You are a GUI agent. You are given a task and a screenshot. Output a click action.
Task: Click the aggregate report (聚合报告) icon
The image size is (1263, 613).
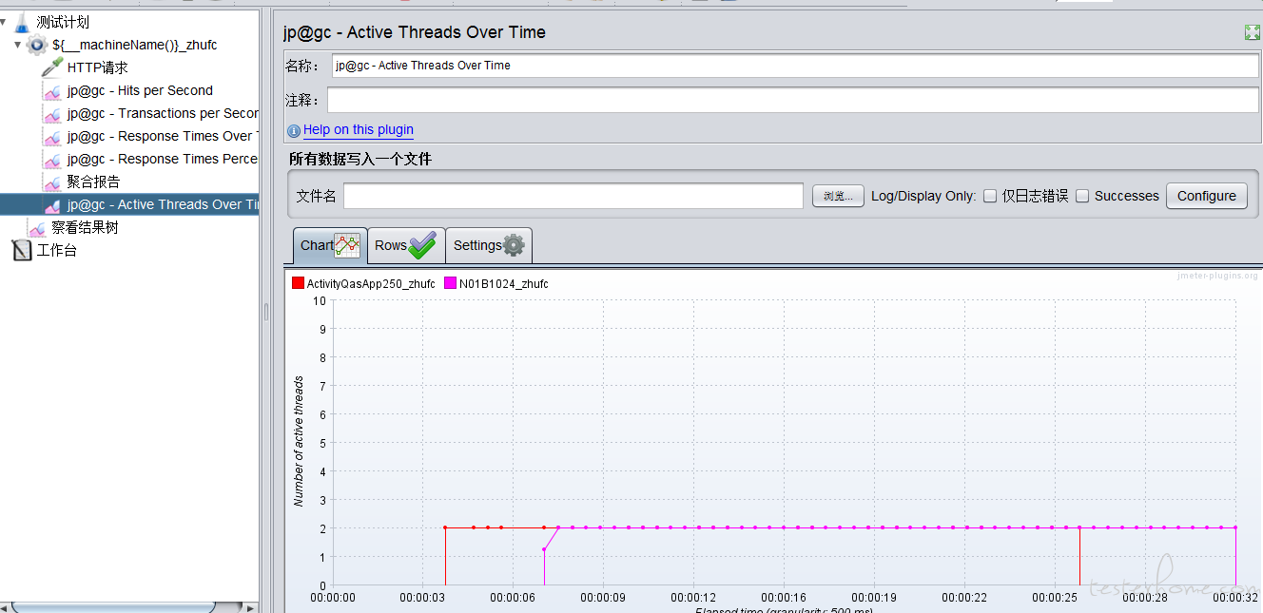coord(52,182)
